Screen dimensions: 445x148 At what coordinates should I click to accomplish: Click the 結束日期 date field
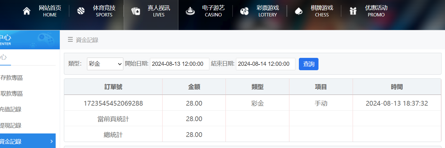pos(265,64)
